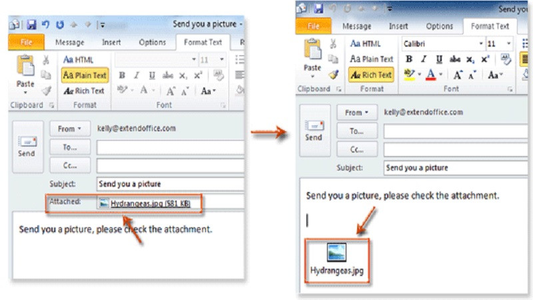Open Calibri font name dropdown
This screenshot has width=533, height=300.
(x=480, y=43)
